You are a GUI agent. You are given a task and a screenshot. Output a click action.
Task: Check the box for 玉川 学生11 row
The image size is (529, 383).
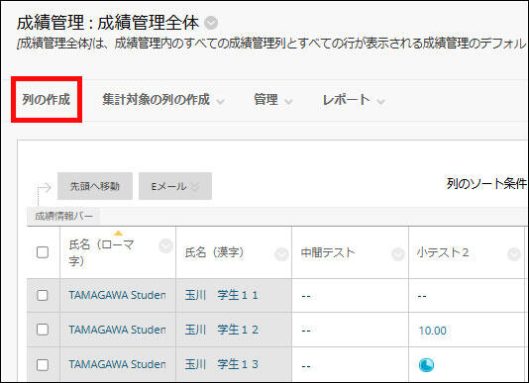pyautogui.click(x=43, y=295)
